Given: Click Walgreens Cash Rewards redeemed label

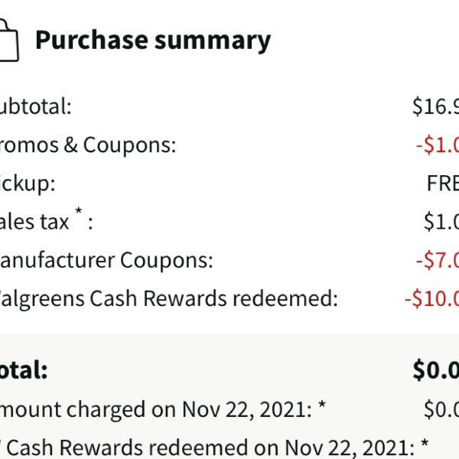Looking at the screenshot, I should 169,298.
